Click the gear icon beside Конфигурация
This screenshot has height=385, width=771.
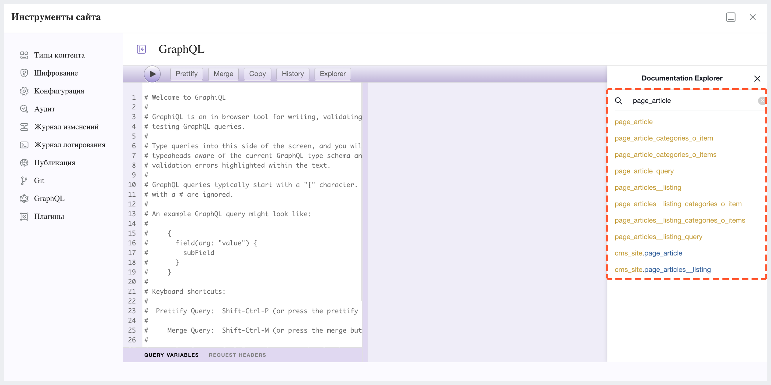24,91
